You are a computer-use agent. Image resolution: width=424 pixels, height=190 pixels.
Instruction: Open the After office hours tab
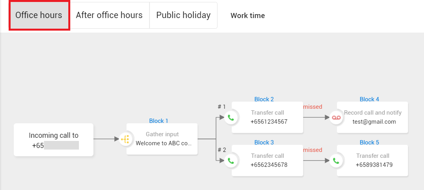[x=109, y=15]
